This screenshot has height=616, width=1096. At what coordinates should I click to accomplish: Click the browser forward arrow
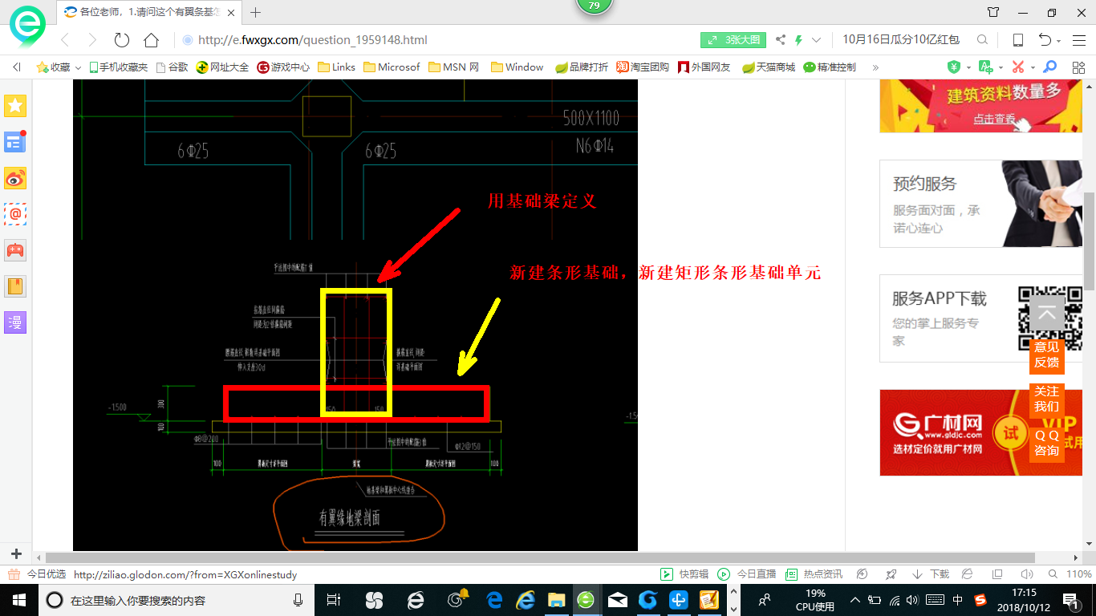pyautogui.click(x=92, y=40)
